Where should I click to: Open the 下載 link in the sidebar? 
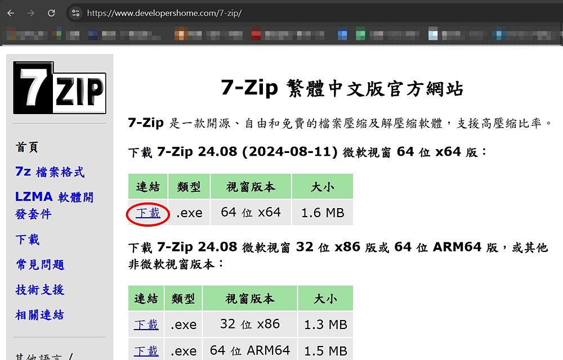point(27,239)
